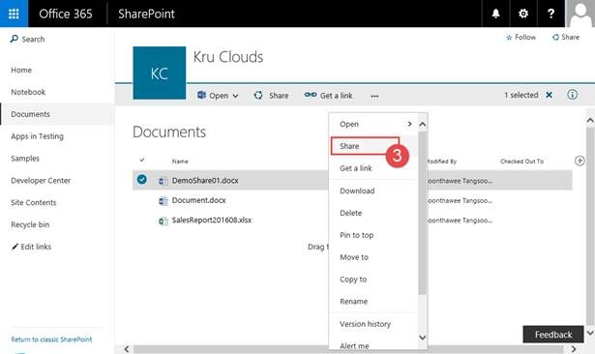Click the context menu scrollbar thumb
Viewport: 595px width, 354px height.
point(423,213)
